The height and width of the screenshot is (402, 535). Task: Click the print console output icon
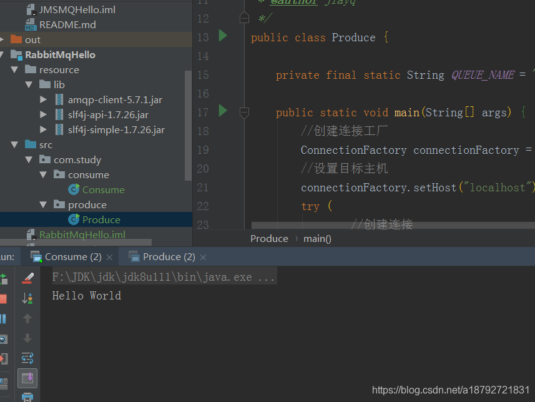(27, 398)
